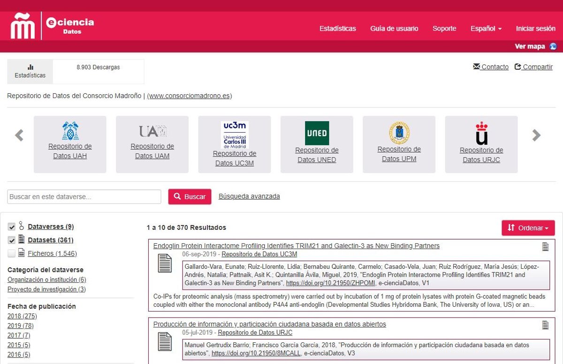The width and height of the screenshot is (563, 364).
Task: Open the UAH repository logo
Action: [x=70, y=131]
